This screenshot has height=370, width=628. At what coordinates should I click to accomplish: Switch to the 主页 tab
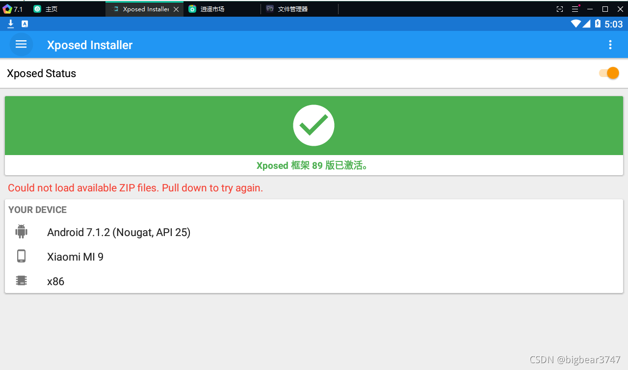tap(45, 9)
